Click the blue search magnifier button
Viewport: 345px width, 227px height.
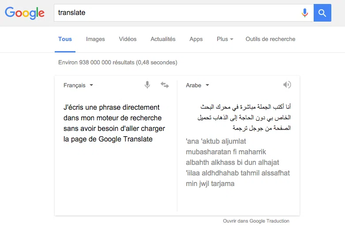[322, 13]
